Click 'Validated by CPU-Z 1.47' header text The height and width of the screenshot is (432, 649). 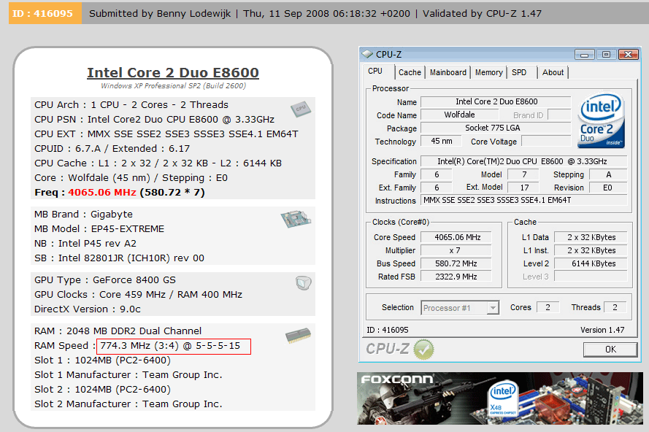[x=482, y=14]
